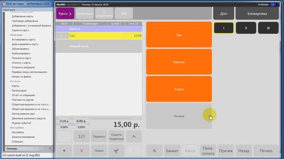Click the Печать print button

coord(266,151)
